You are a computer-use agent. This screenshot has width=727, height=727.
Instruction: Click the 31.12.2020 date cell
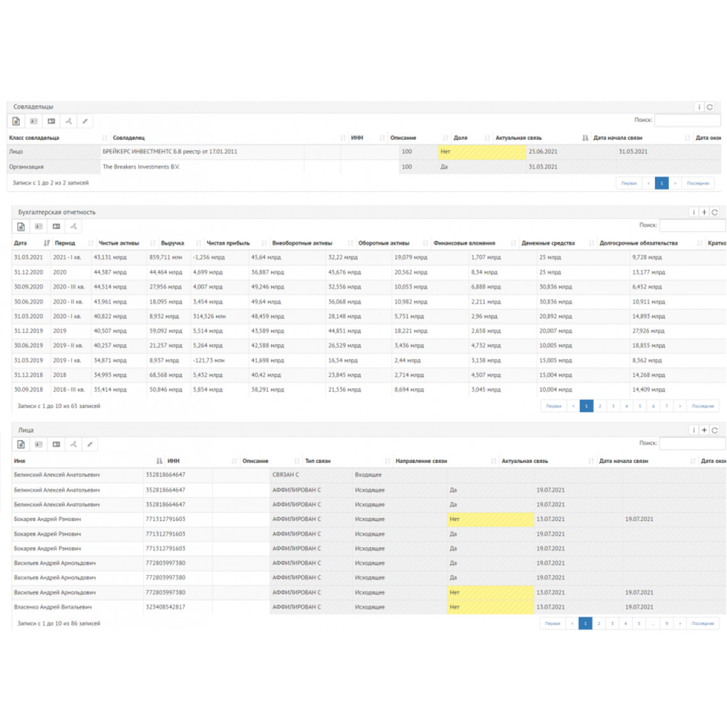28,272
